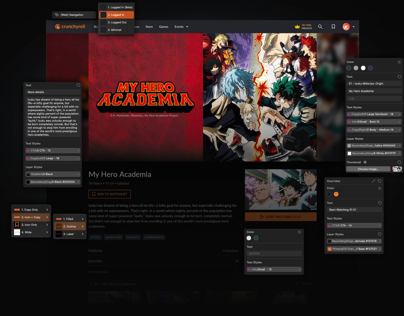Click the Start Watching S1 E1 text field
Viewport: 404px width, 316px height.
pyautogui.click(x=354, y=210)
